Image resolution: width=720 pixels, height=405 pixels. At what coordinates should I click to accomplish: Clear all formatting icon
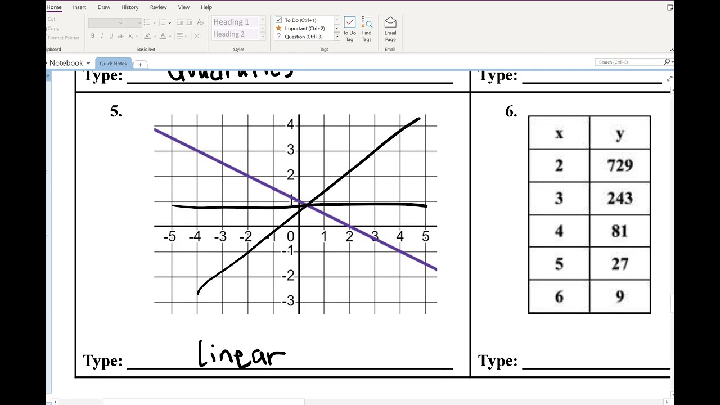200,22
